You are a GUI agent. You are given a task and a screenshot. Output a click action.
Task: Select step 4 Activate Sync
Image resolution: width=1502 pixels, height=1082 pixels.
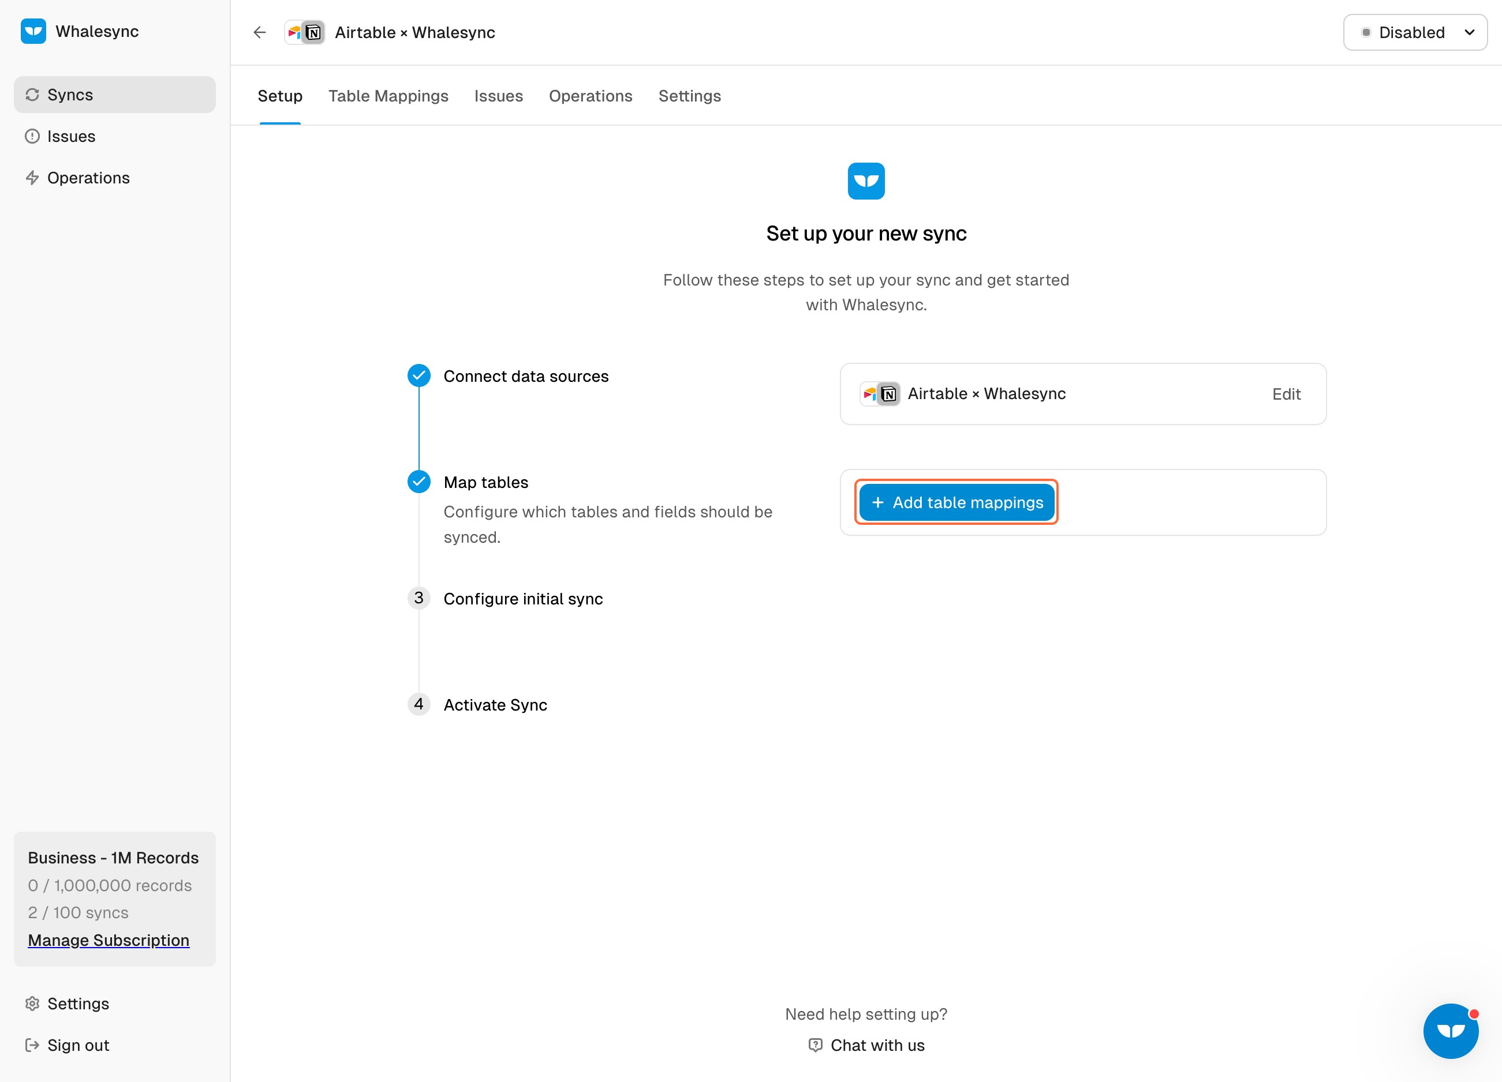point(495,705)
